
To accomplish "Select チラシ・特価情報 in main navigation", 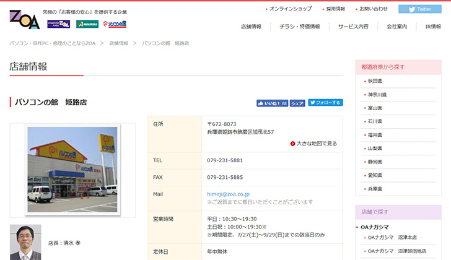I will pos(300,27).
